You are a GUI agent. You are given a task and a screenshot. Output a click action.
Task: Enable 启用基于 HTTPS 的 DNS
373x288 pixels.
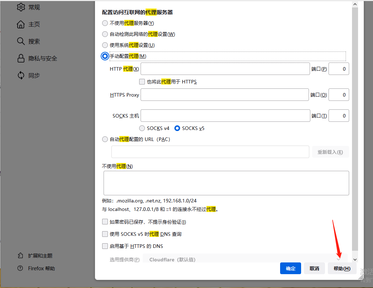[105, 246]
